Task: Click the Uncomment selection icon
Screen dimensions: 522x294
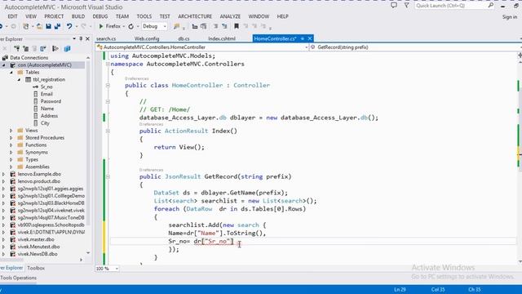Action: pyautogui.click(x=224, y=26)
